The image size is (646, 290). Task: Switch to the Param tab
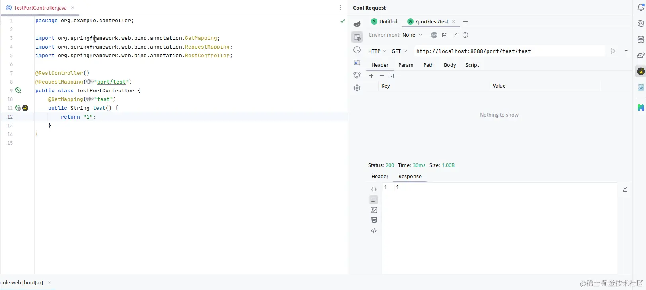point(406,65)
